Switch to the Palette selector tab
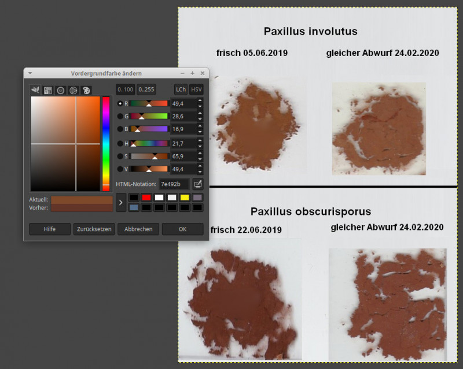 click(x=86, y=90)
